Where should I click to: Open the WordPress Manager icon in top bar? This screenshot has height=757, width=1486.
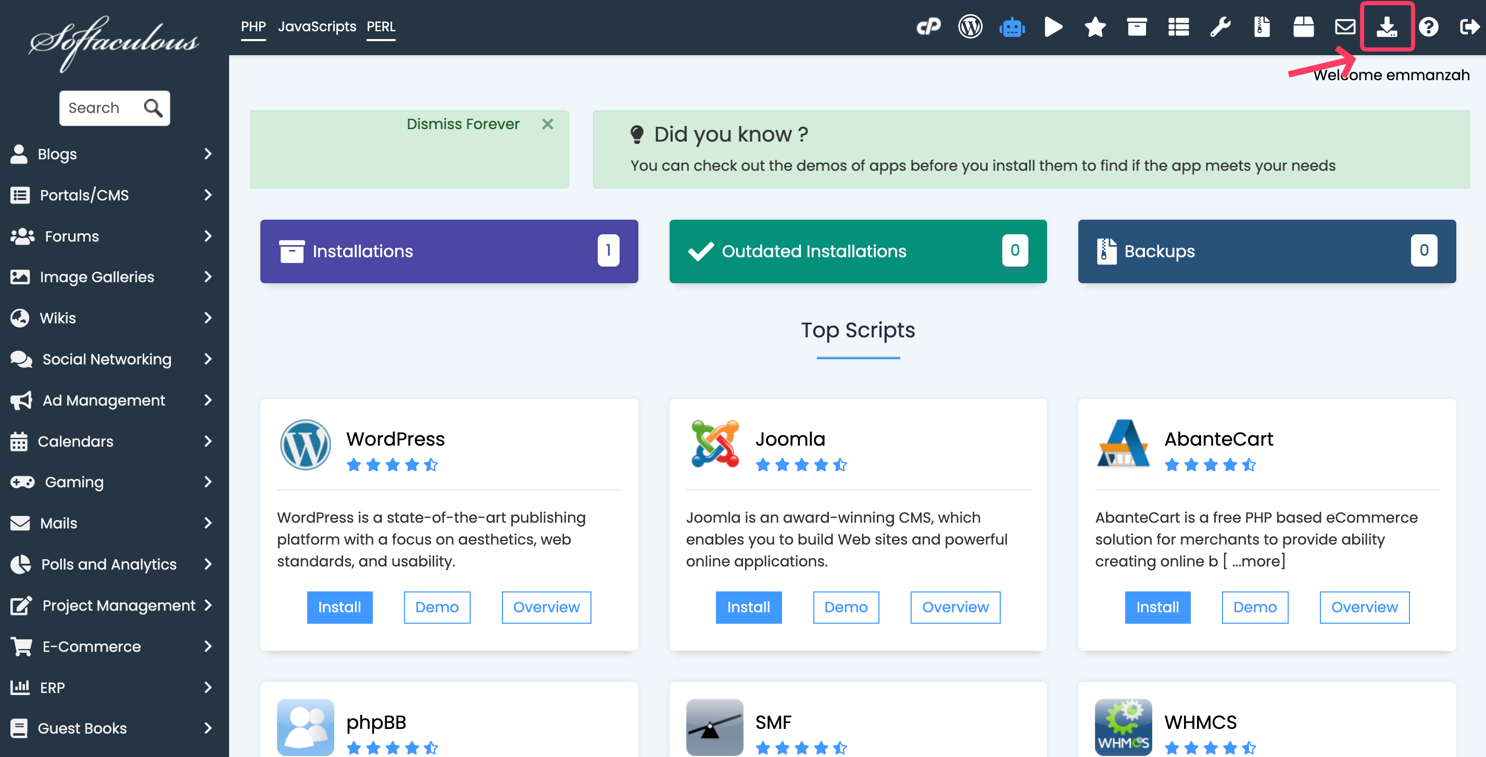tap(969, 27)
